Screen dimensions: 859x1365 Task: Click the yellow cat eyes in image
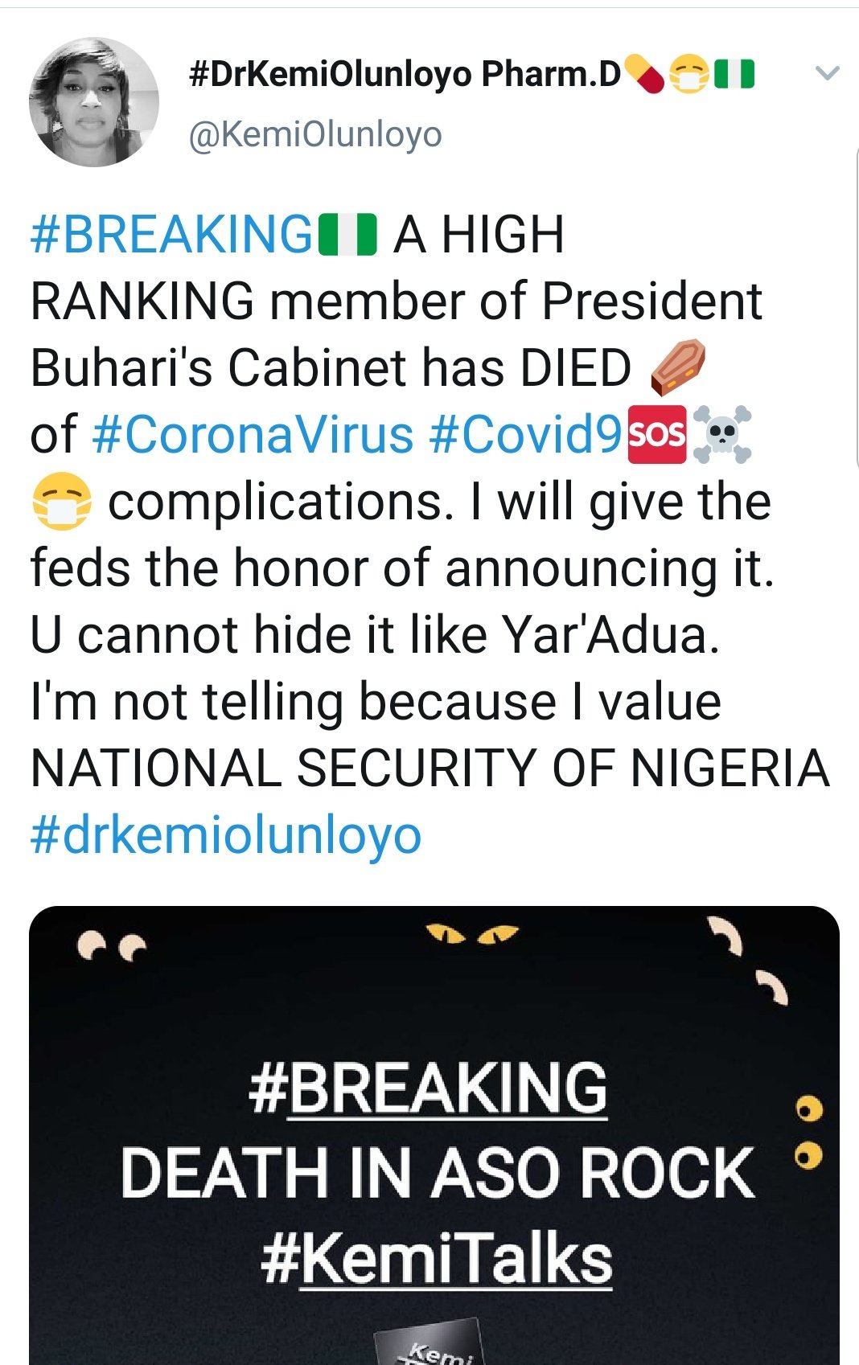click(x=472, y=934)
